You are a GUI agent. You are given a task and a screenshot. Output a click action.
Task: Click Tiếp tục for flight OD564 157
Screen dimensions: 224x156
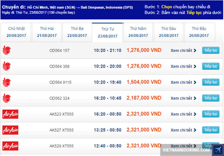(x=211, y=50)
